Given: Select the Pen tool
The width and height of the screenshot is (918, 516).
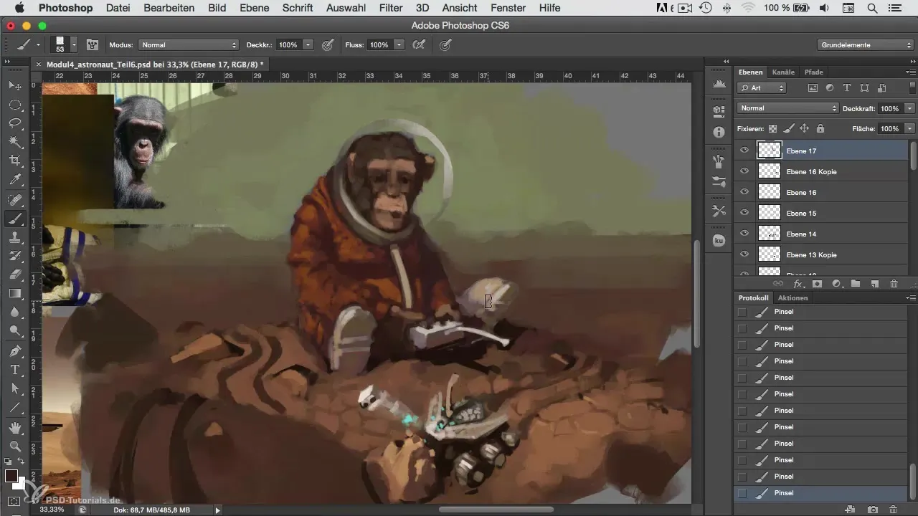Looking at the screenshot, I should point(14,351).
